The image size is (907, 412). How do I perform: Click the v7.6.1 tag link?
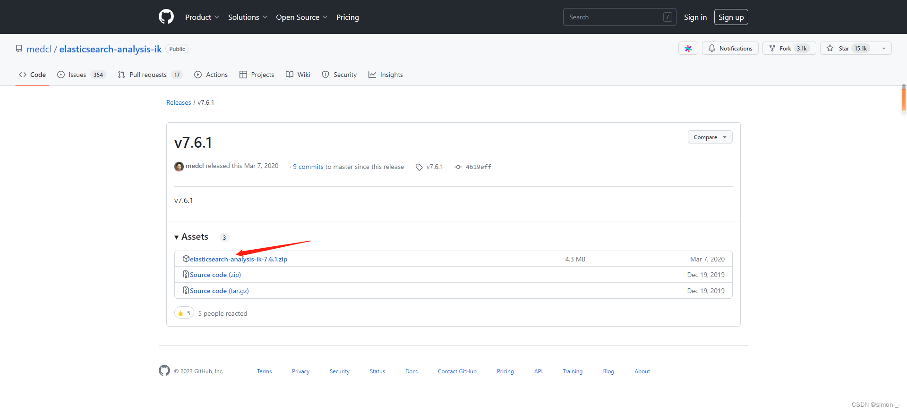click(429, 167)
